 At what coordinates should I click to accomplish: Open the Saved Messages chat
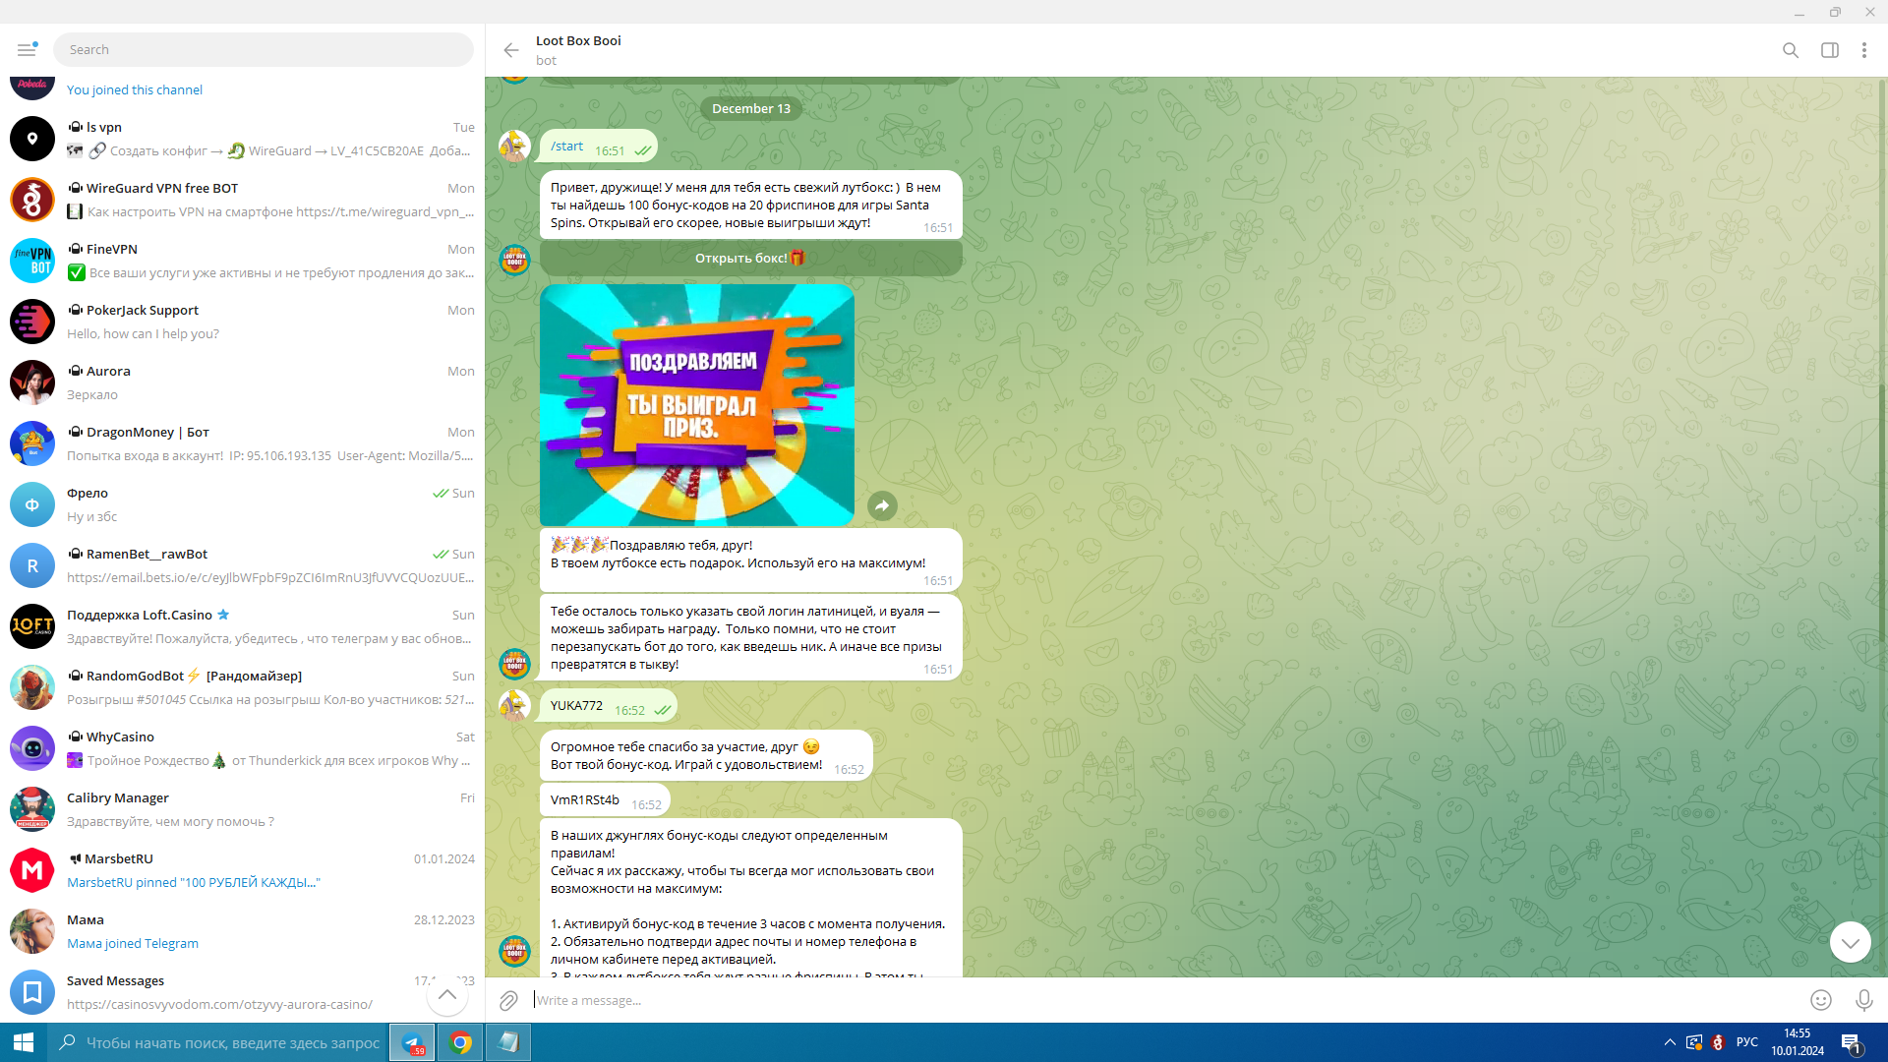coord(242,992)
